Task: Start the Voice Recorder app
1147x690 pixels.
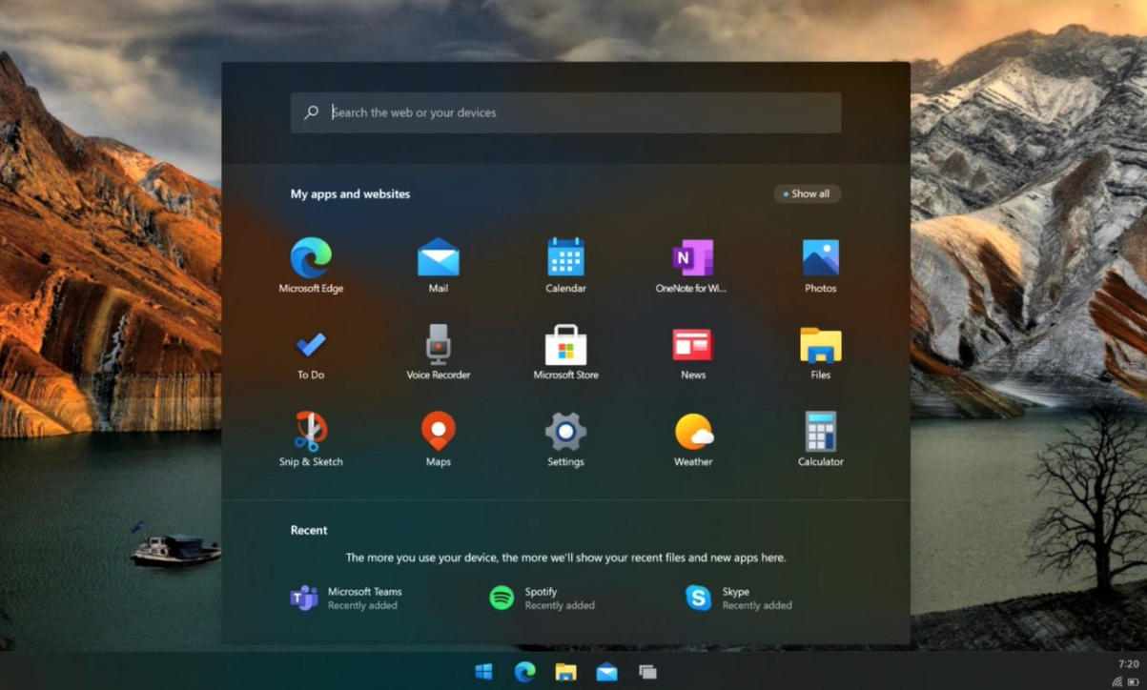Action: pyautogui.click(x=439, y=345)
